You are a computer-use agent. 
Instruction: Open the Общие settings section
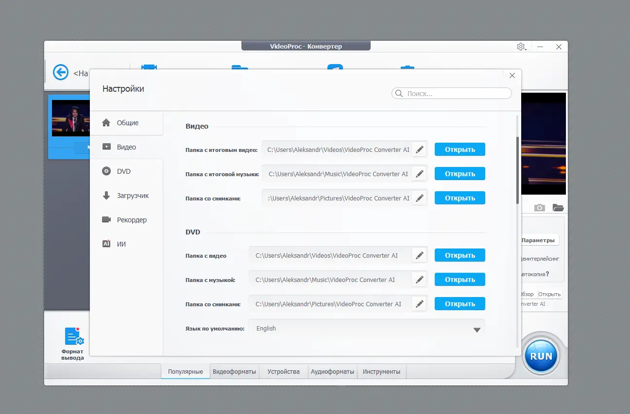pos(126,123)
